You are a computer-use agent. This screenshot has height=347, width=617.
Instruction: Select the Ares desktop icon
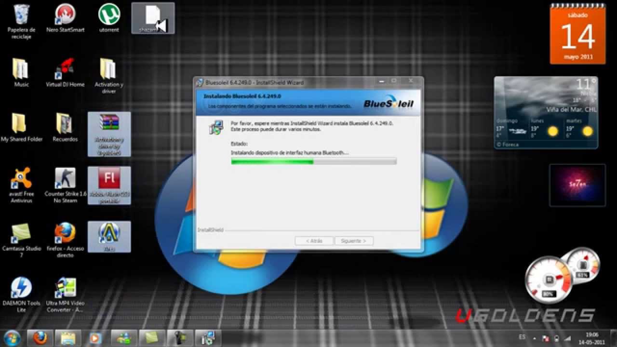click(109, 237)
